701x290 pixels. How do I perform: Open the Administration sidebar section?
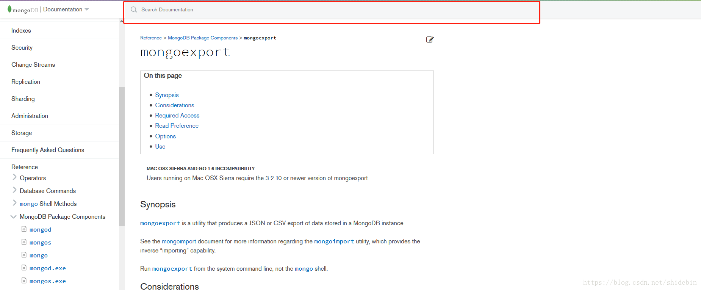pos(30,116)
